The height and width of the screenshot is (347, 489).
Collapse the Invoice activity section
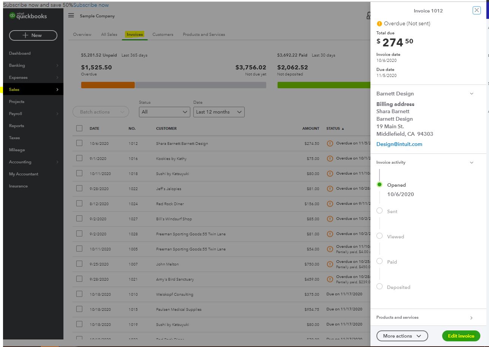coord(471,163)
